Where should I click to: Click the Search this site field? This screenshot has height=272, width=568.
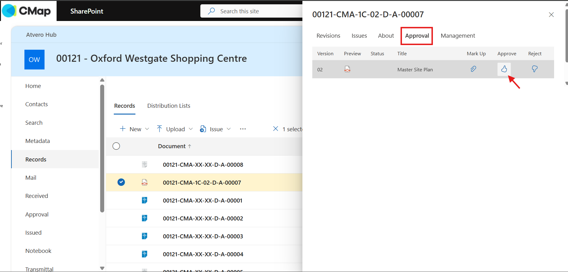[x=251, y=11]
